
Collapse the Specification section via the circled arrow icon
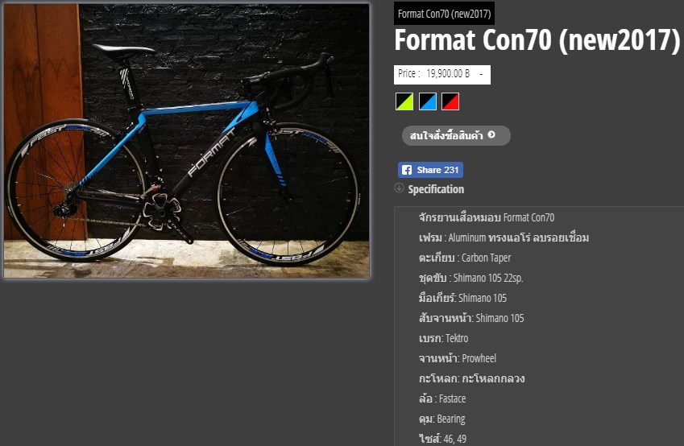399,188
